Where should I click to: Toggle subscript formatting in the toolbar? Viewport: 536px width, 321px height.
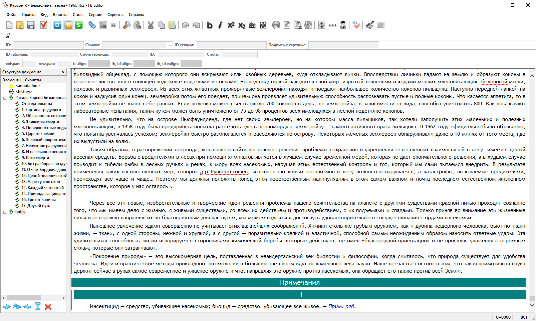pyautogui.click(x=242, y=25)
